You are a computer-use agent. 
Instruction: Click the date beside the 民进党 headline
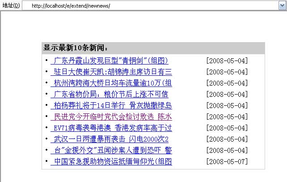click(227, 117)
